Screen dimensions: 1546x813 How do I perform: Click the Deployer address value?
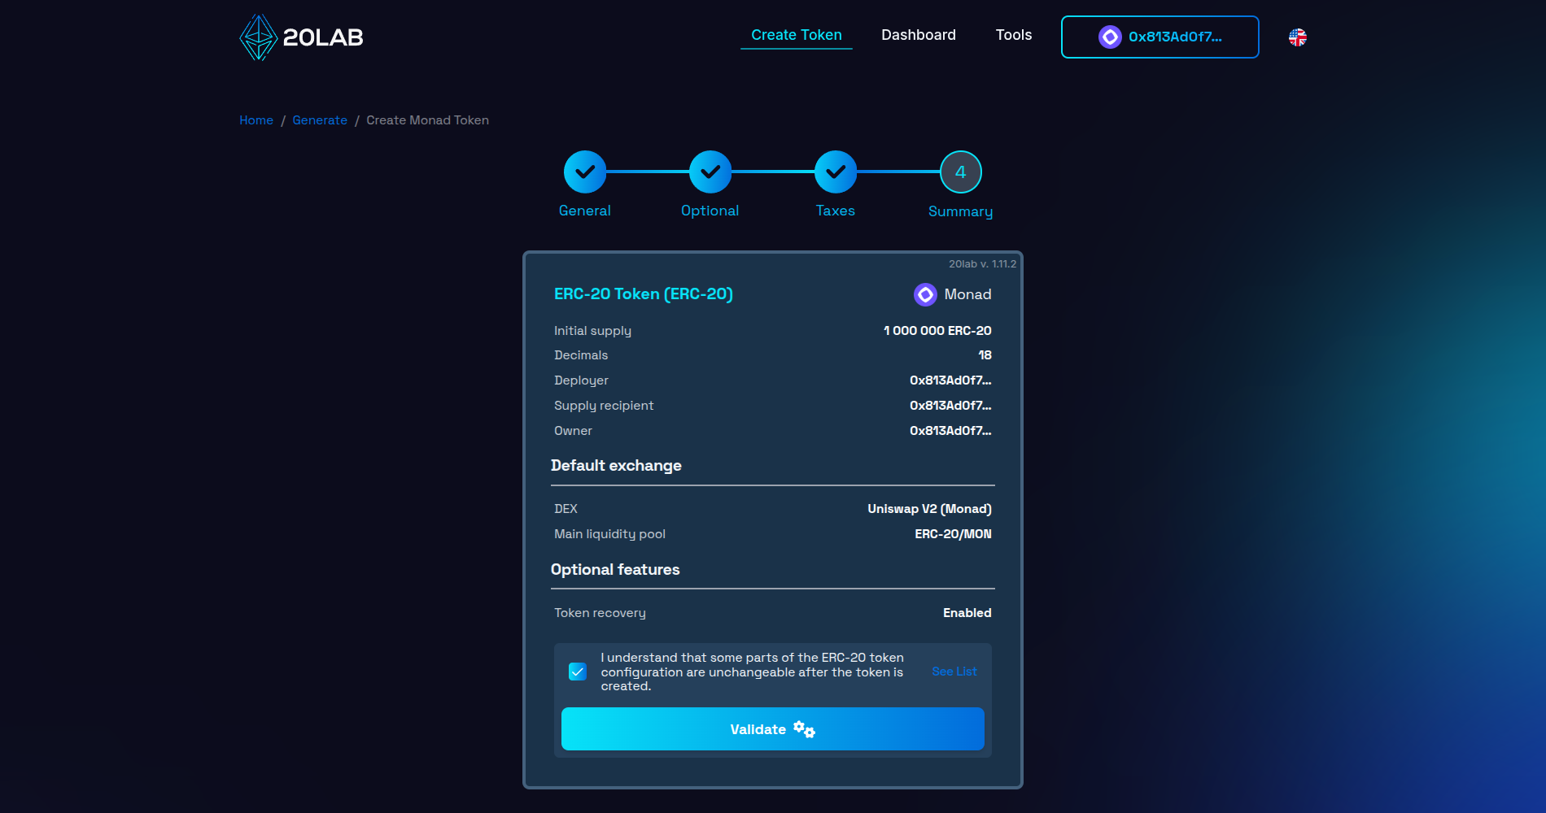[x=950, y=380]
